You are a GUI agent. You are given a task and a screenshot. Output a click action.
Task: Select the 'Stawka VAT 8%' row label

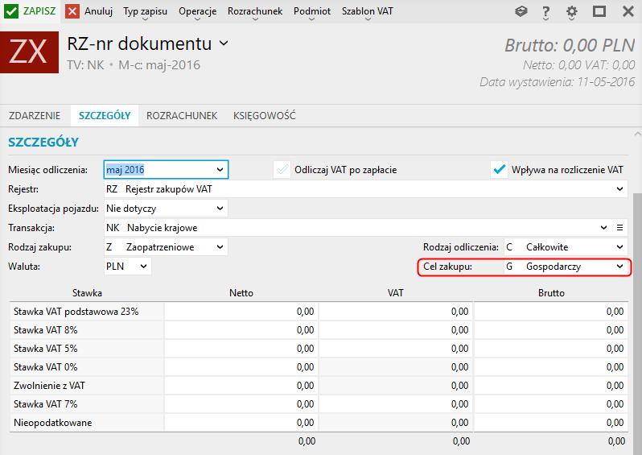pyautogui.click(x=45, y=330)
